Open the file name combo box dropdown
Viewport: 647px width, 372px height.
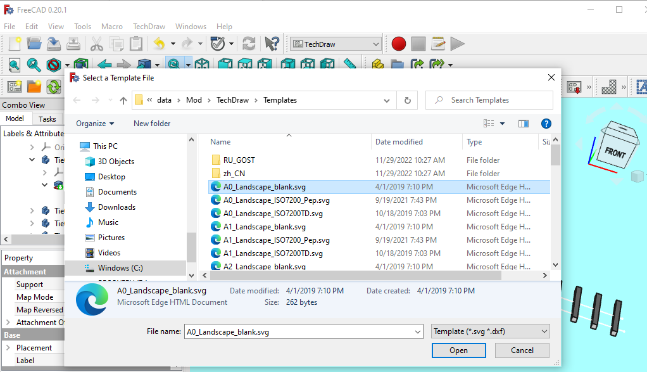(x=418, y=331)
